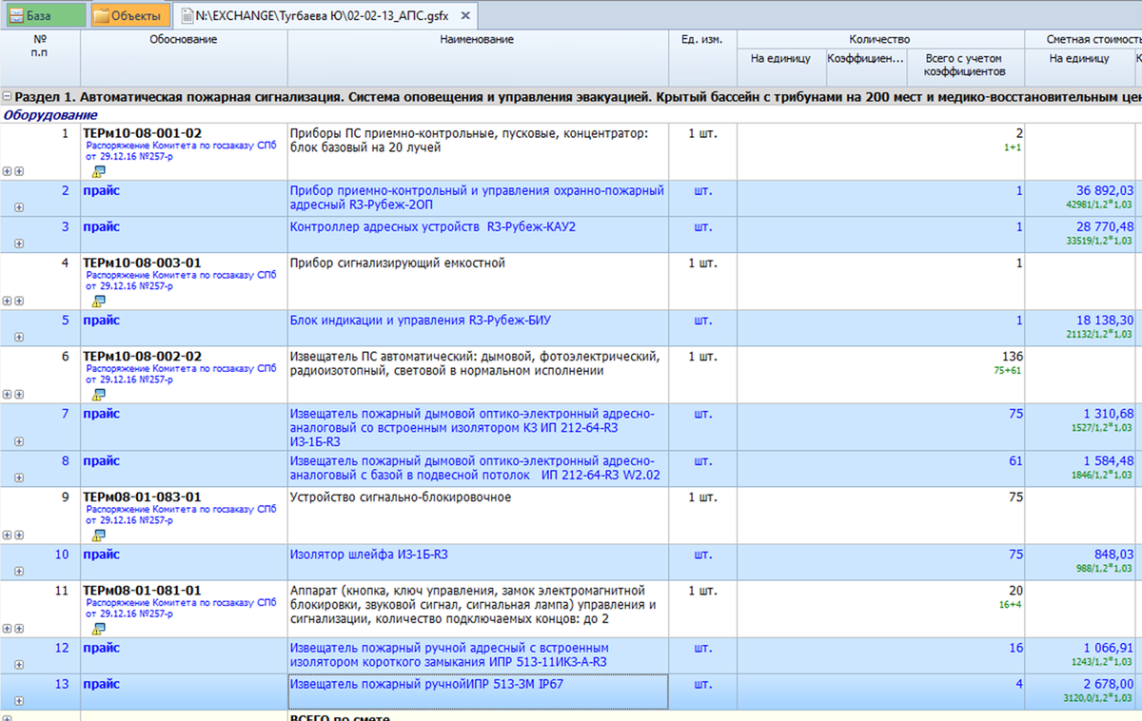
Task: Select the Извещатель пожарный ручнойИПР 513-3М IP67 cell
Action: click(478, 691)
